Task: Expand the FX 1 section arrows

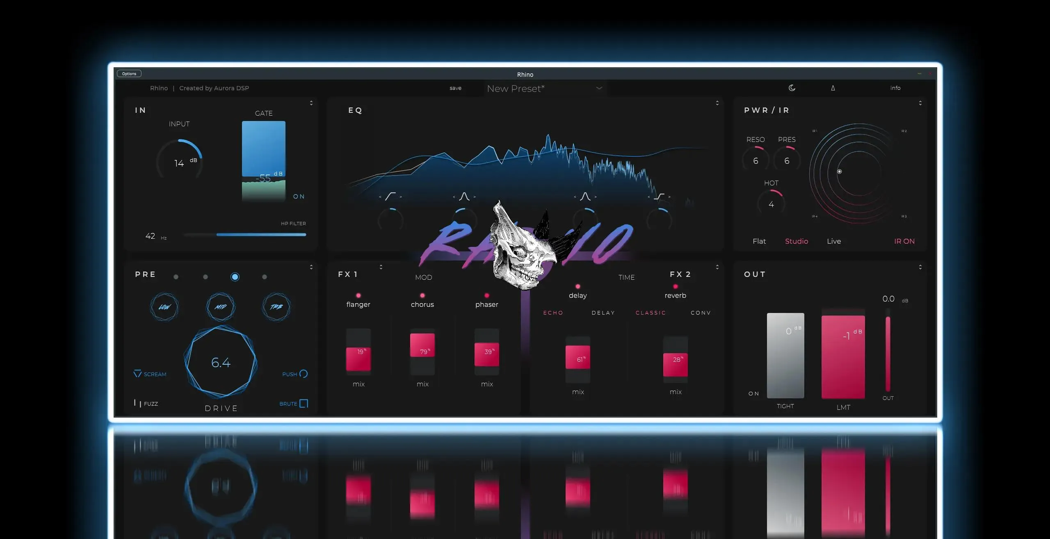Action: (381, 267)
